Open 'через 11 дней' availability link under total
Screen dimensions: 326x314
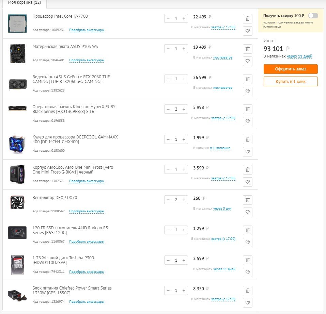(299, 56)
